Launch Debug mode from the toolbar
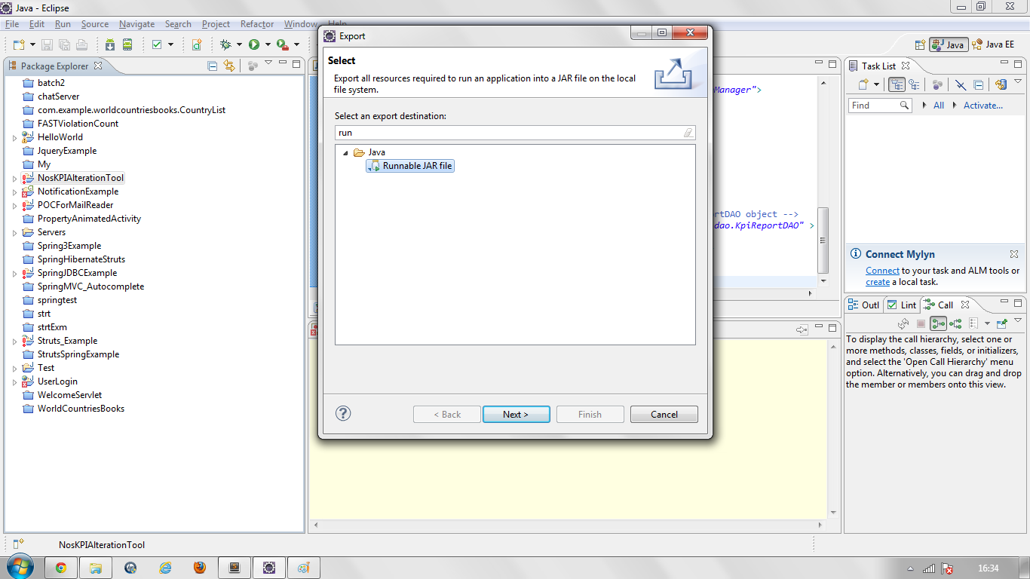Image resolution: width=1030 pixels, height=579 pixels. [226, 44]
